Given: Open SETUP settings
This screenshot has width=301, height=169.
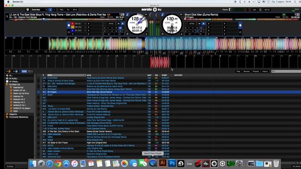Looking at the screenshot, I should (267, 9).
